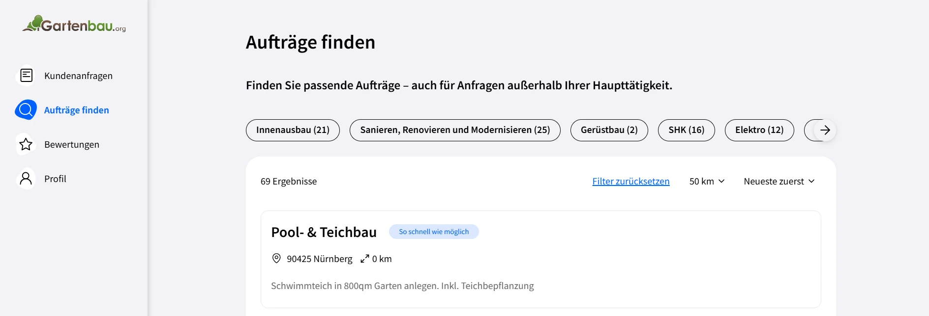
Task: Open Aufträge finden in the sidebar
Action: 77,110
